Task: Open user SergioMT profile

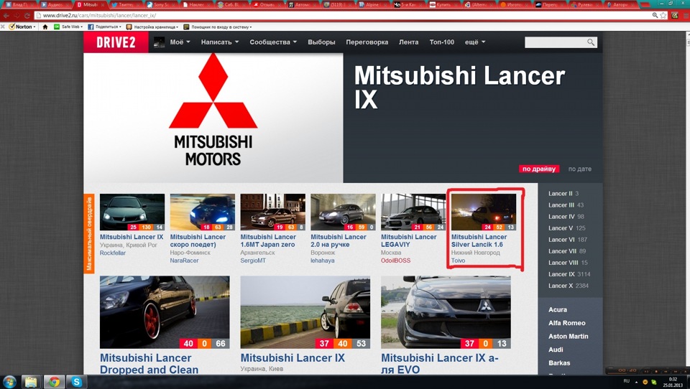Action: [x=253, y=261]
